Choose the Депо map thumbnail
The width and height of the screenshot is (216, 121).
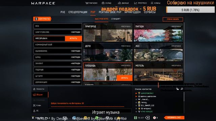(108, 52)
